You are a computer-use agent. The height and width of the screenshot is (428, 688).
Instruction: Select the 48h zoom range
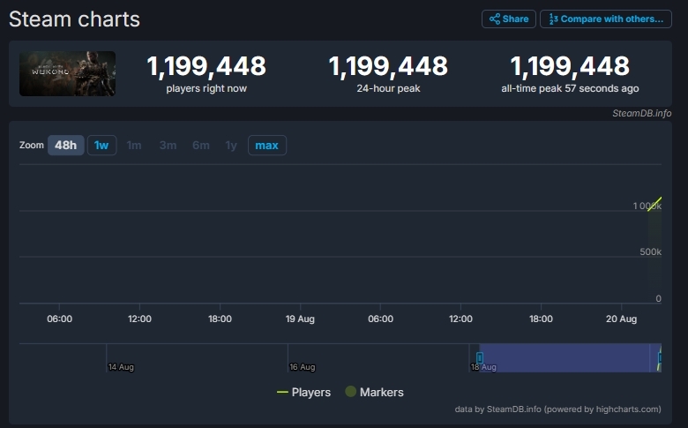pos(66,146)
